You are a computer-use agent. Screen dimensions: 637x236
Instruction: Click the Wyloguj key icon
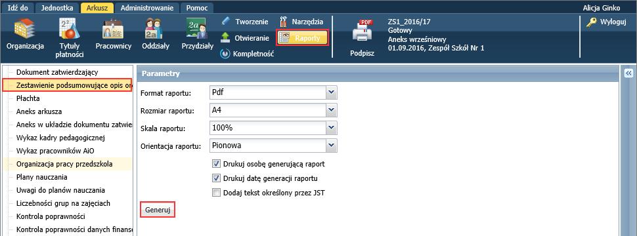pos(591,22)
